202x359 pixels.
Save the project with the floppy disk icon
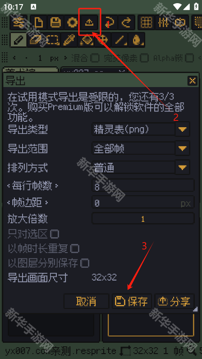coord(55,23)
